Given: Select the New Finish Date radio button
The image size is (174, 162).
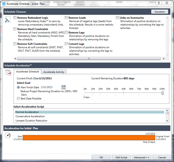Looking at the screenshot, I should [18, 87].
